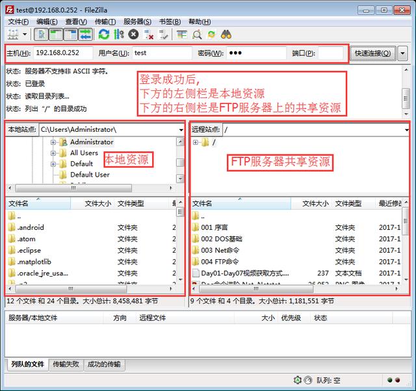The image size is (416, 391).
Task: Disconnect from the current server
Action: 149,34
